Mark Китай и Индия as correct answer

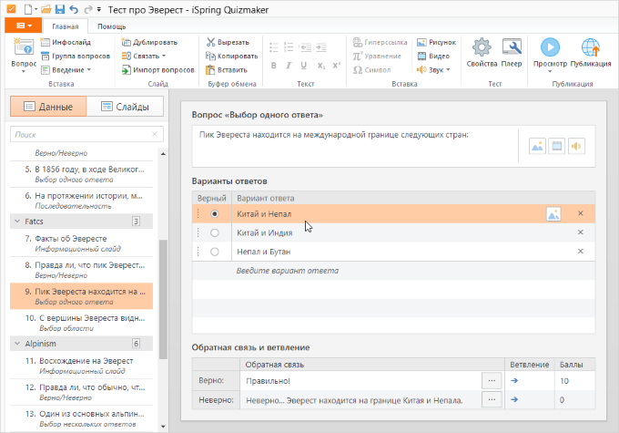(214, 233)
